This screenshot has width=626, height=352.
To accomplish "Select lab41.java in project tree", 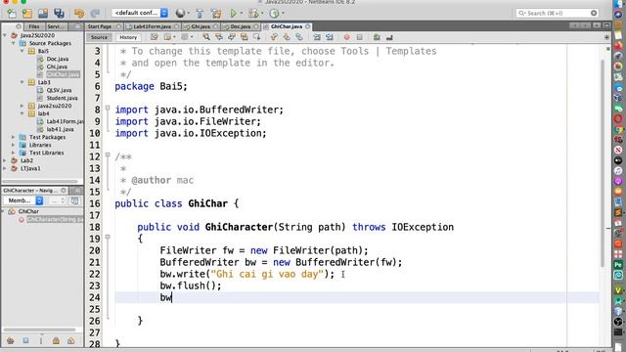I will 60,129.
